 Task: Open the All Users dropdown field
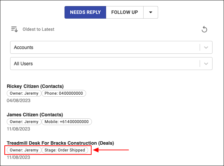click(111, 64)
